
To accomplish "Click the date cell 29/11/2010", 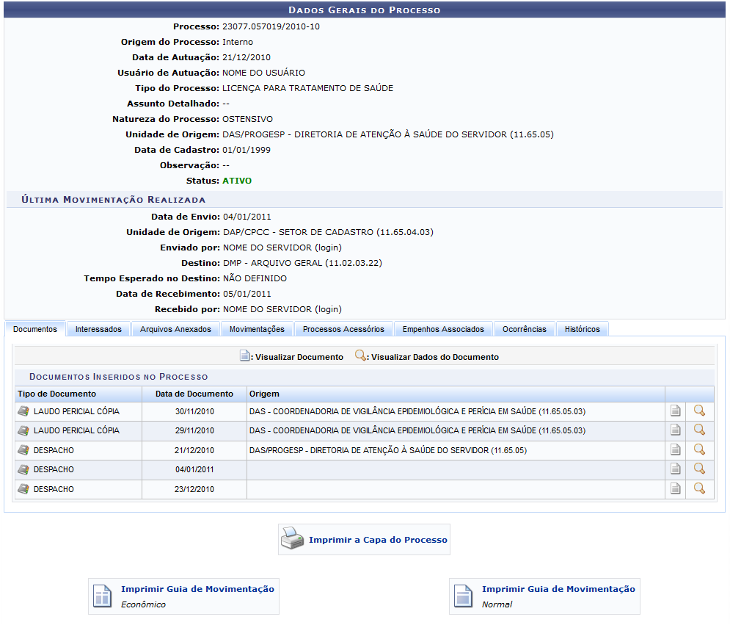I will [x=194, y=430].
